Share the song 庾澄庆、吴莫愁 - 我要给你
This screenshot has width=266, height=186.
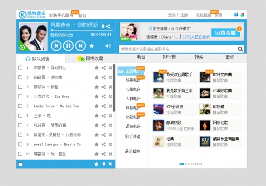(x=103, y=135)
